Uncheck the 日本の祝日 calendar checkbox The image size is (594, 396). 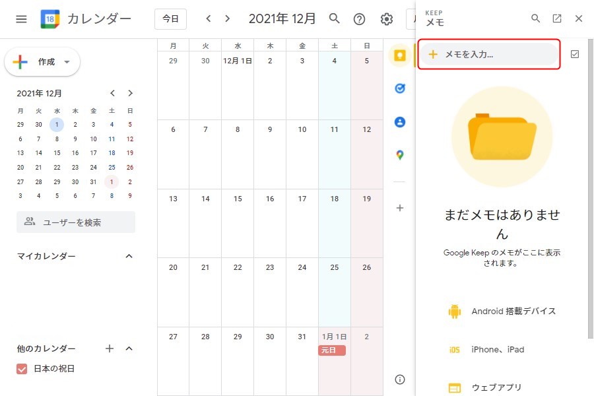tap(22, 369)
